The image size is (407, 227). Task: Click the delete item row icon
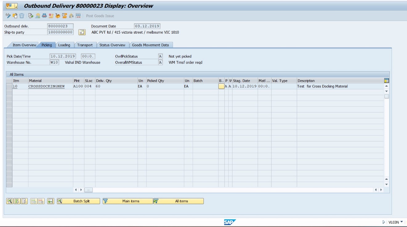41,201
